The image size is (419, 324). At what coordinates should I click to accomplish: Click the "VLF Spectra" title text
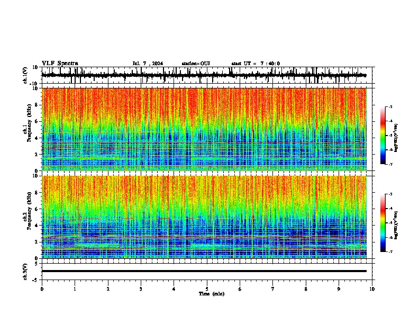pos(60,64)
